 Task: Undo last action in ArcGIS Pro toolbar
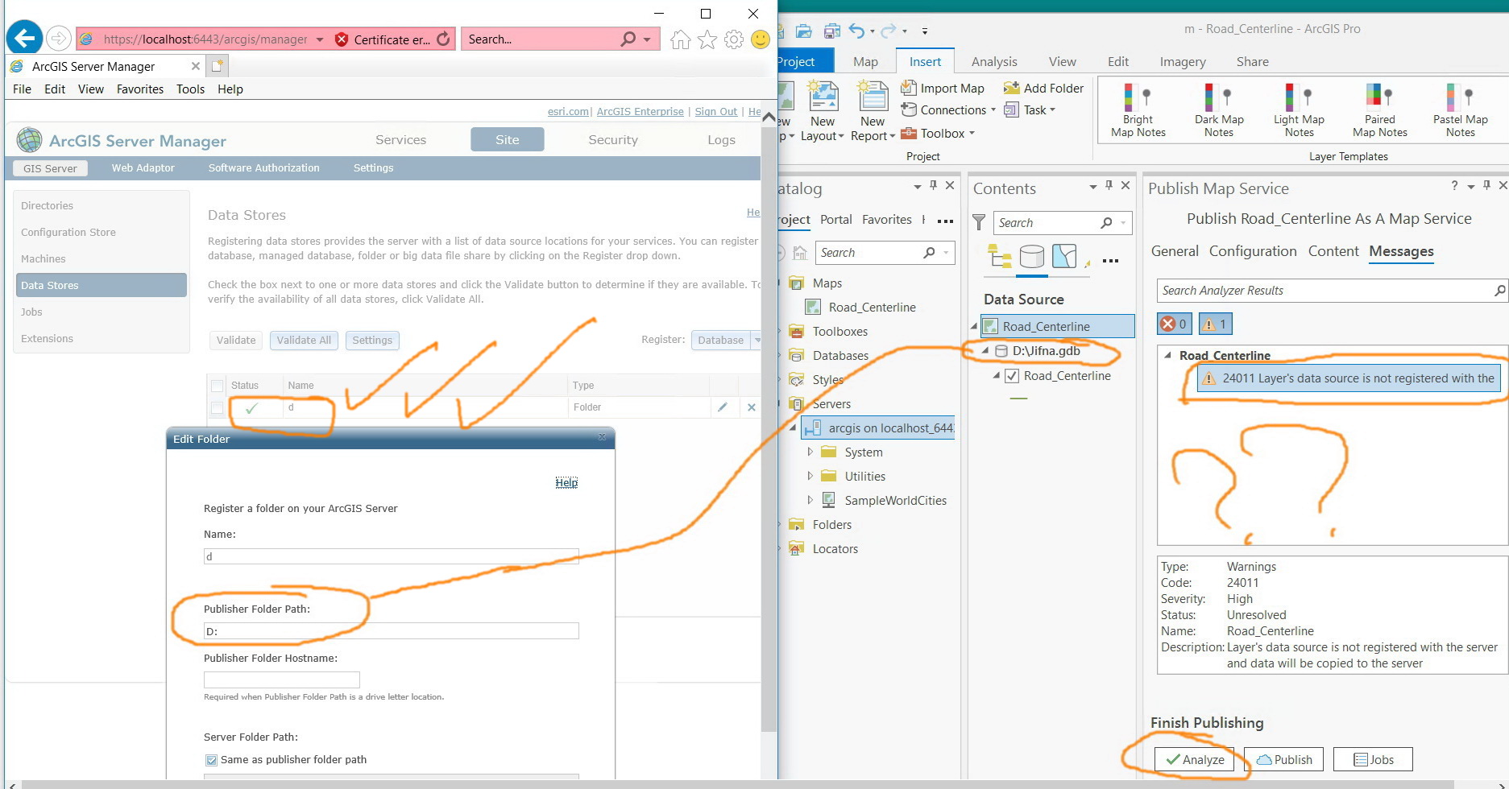(x=856, y=31)
